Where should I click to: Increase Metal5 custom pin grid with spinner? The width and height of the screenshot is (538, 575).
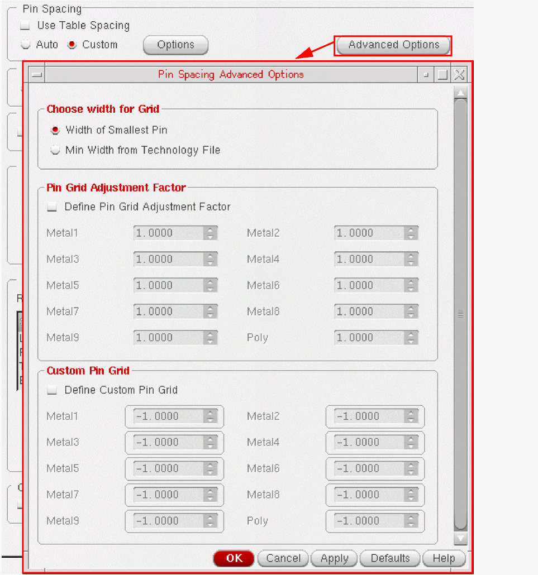coord(210,466)
